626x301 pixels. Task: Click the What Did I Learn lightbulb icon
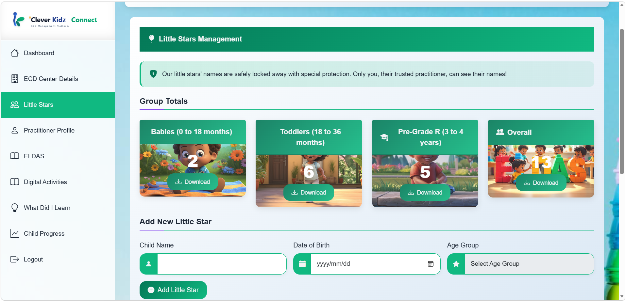(x=15, y=208)
